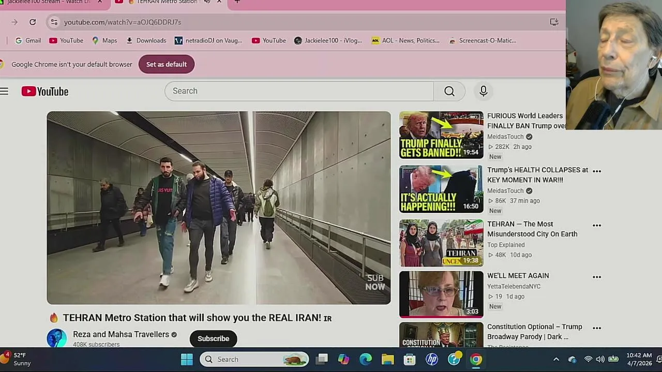Open the YettaTelebendaNYC channel link

click(514, 286)
